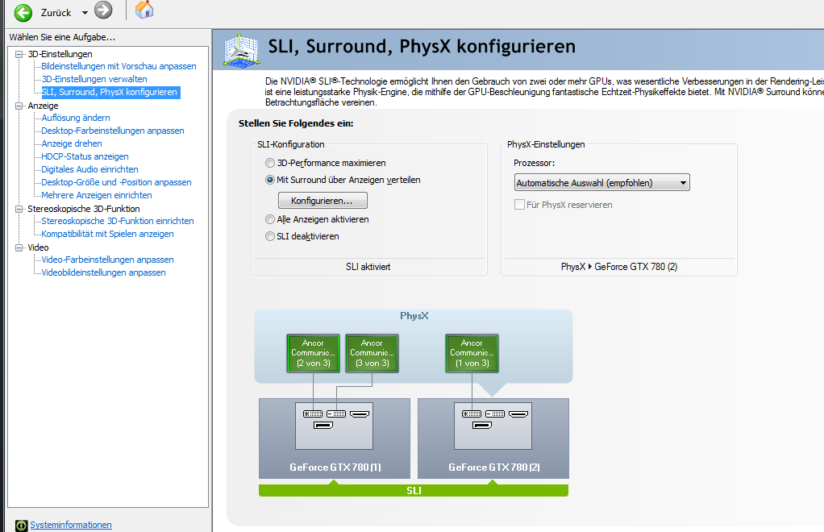This screenshot has width=824, height=532.
Task: Click the Video category label
Action: tap(38, 247)
